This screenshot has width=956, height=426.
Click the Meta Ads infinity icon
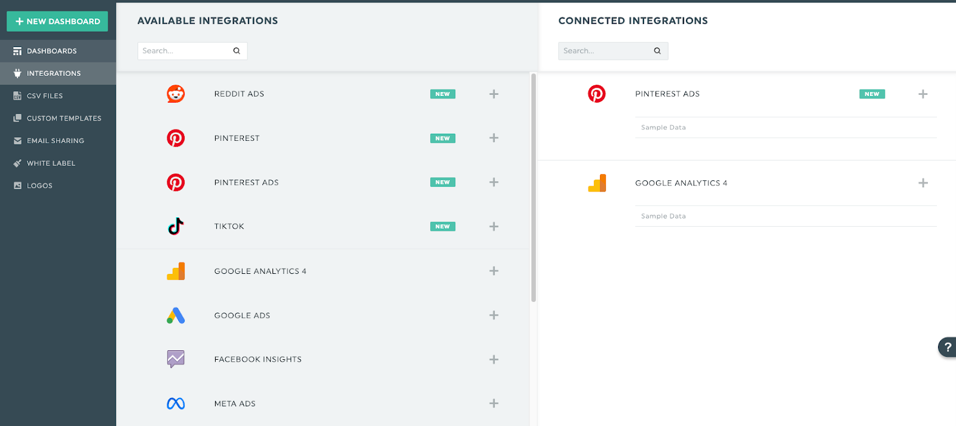(x=176, y=404)
